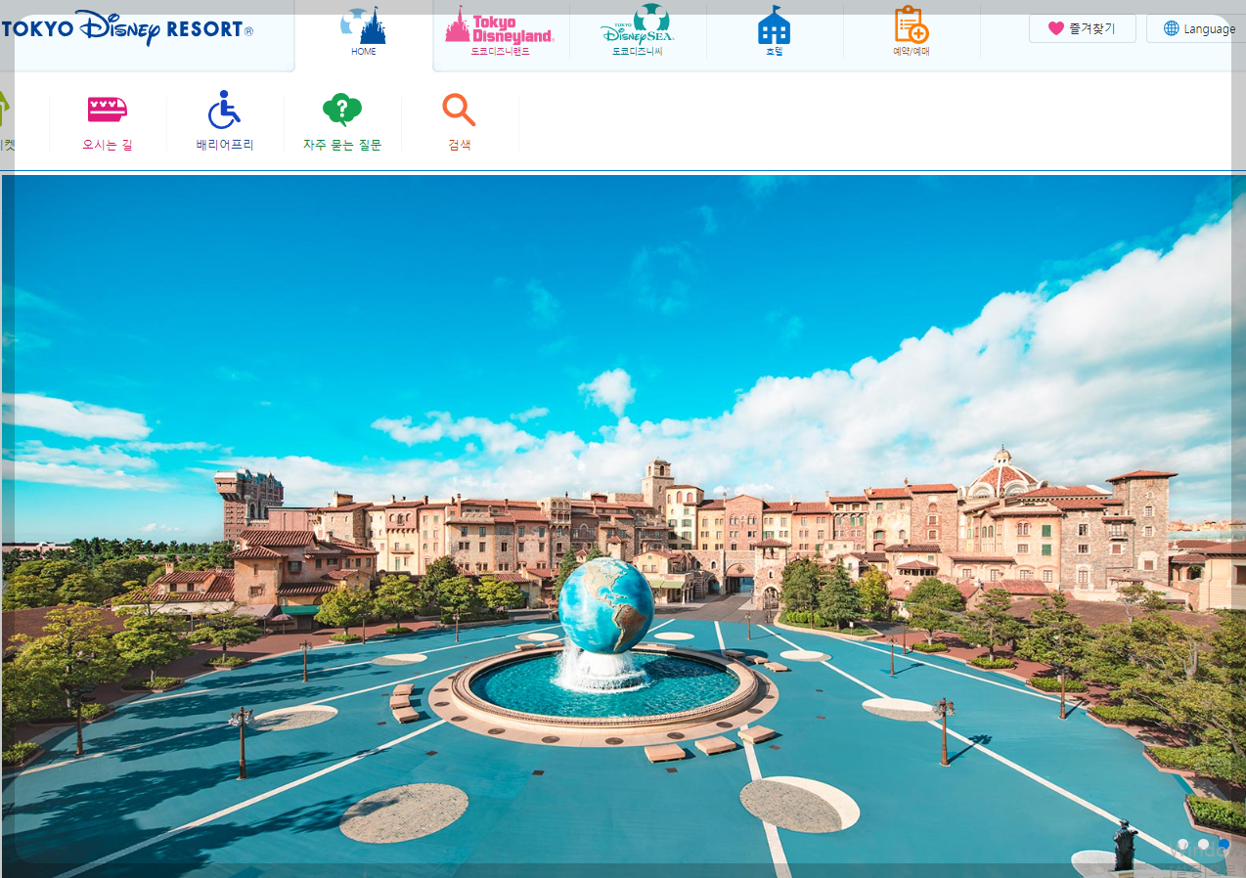Click the heart 즐겨찾기 favorites button
The width and height of the screenshot is (1246, 878).
coord(1082,28)
